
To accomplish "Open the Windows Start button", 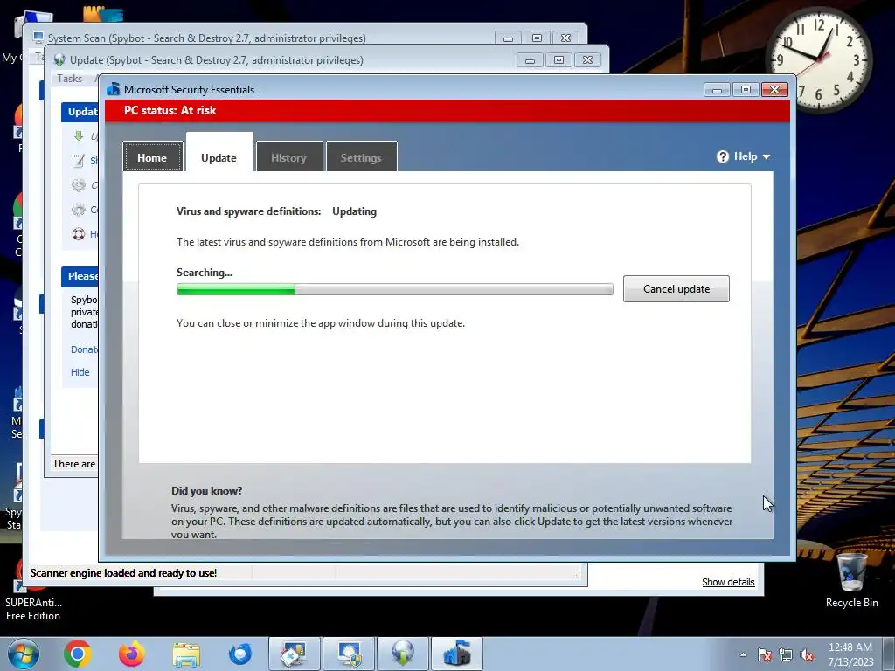I will (24, 654).
